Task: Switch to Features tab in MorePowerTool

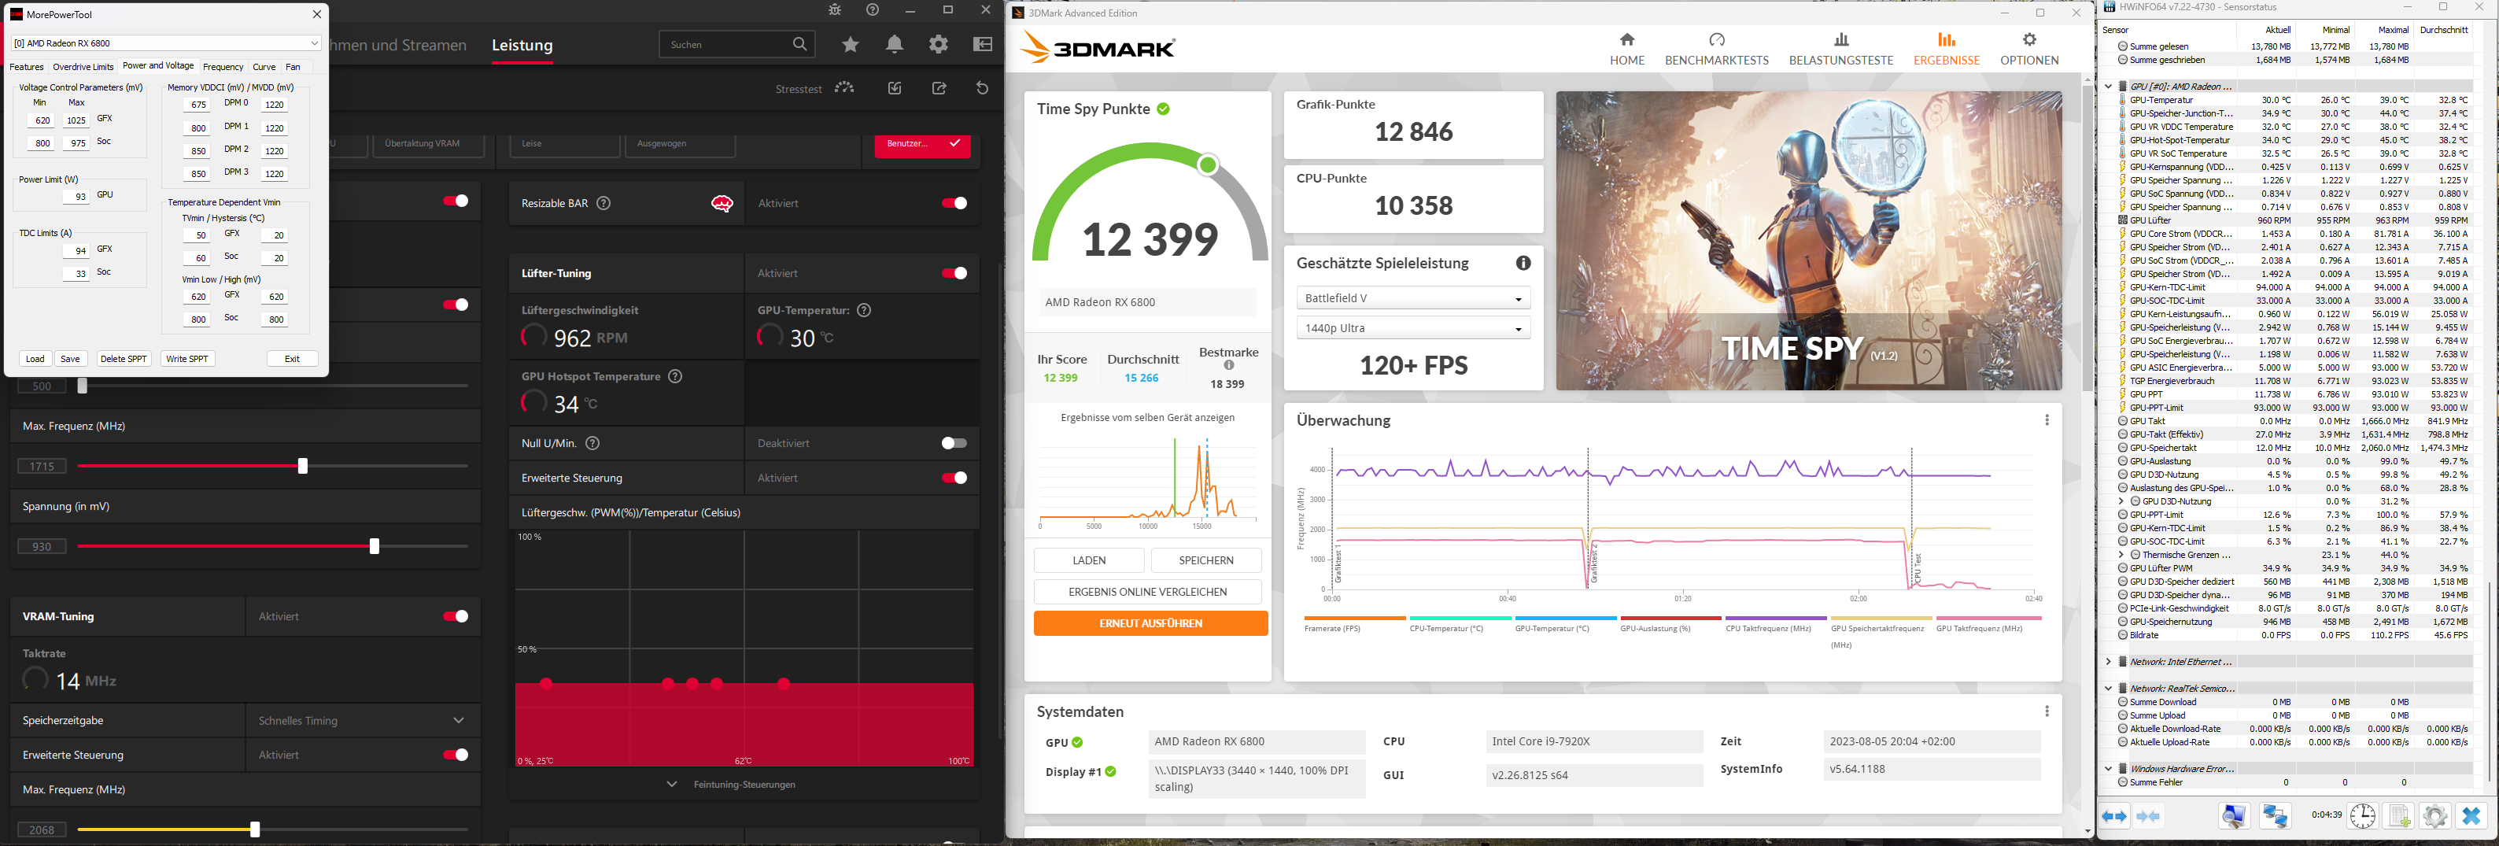Action: tap(26, 67)
